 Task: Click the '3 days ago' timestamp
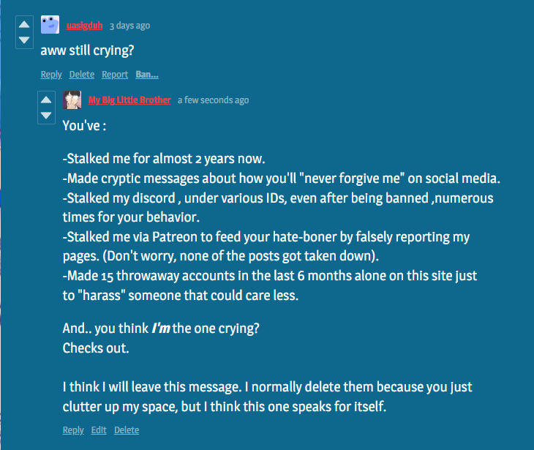pyautogui.click(x=129, y=26)
